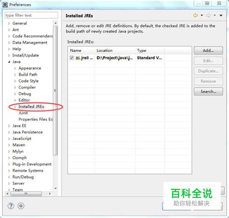The width and height of the screenshot is (229, 218).
Task: Select Maven in the tree
Action: pos(19,145)
